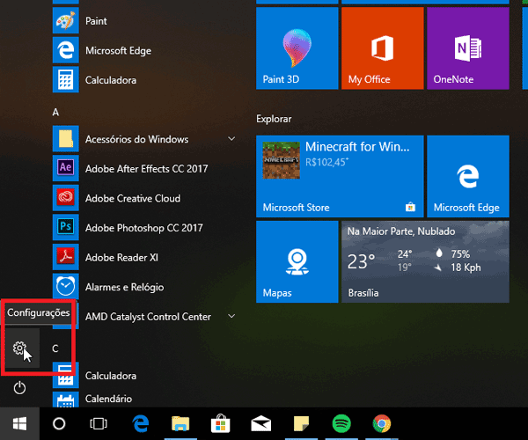Open Mail app from taskbar
This screenshot has width=528, height=440.
tap(261, 423)
